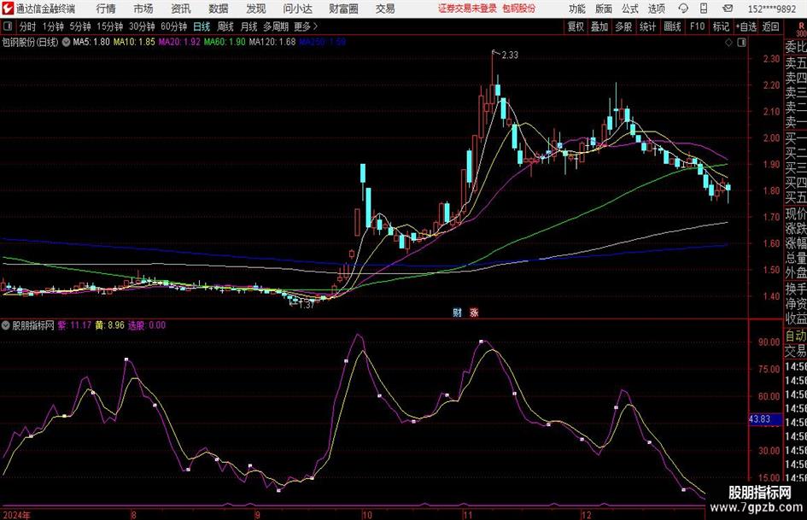Screen dimensions: 807x520
Task: Click the 选股: 0.00 indicator value
Action: (147, 325)
